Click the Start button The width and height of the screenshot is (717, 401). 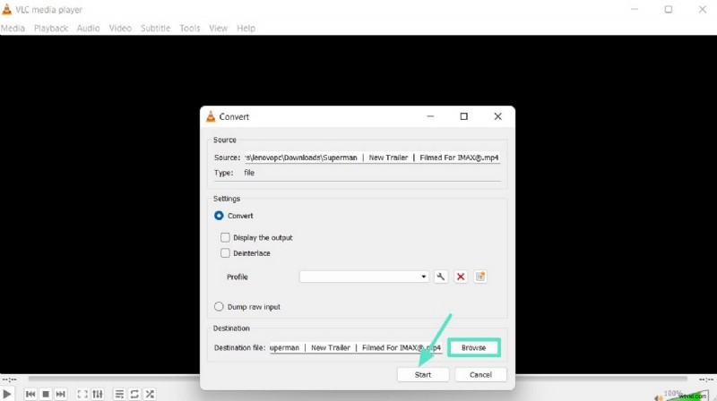[423, 374]
